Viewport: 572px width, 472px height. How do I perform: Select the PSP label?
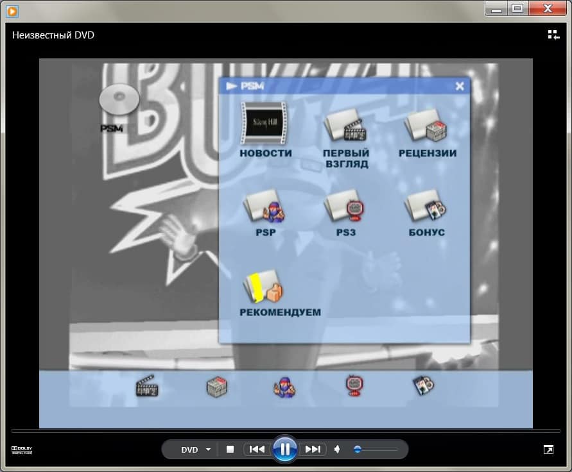(266, 232)
